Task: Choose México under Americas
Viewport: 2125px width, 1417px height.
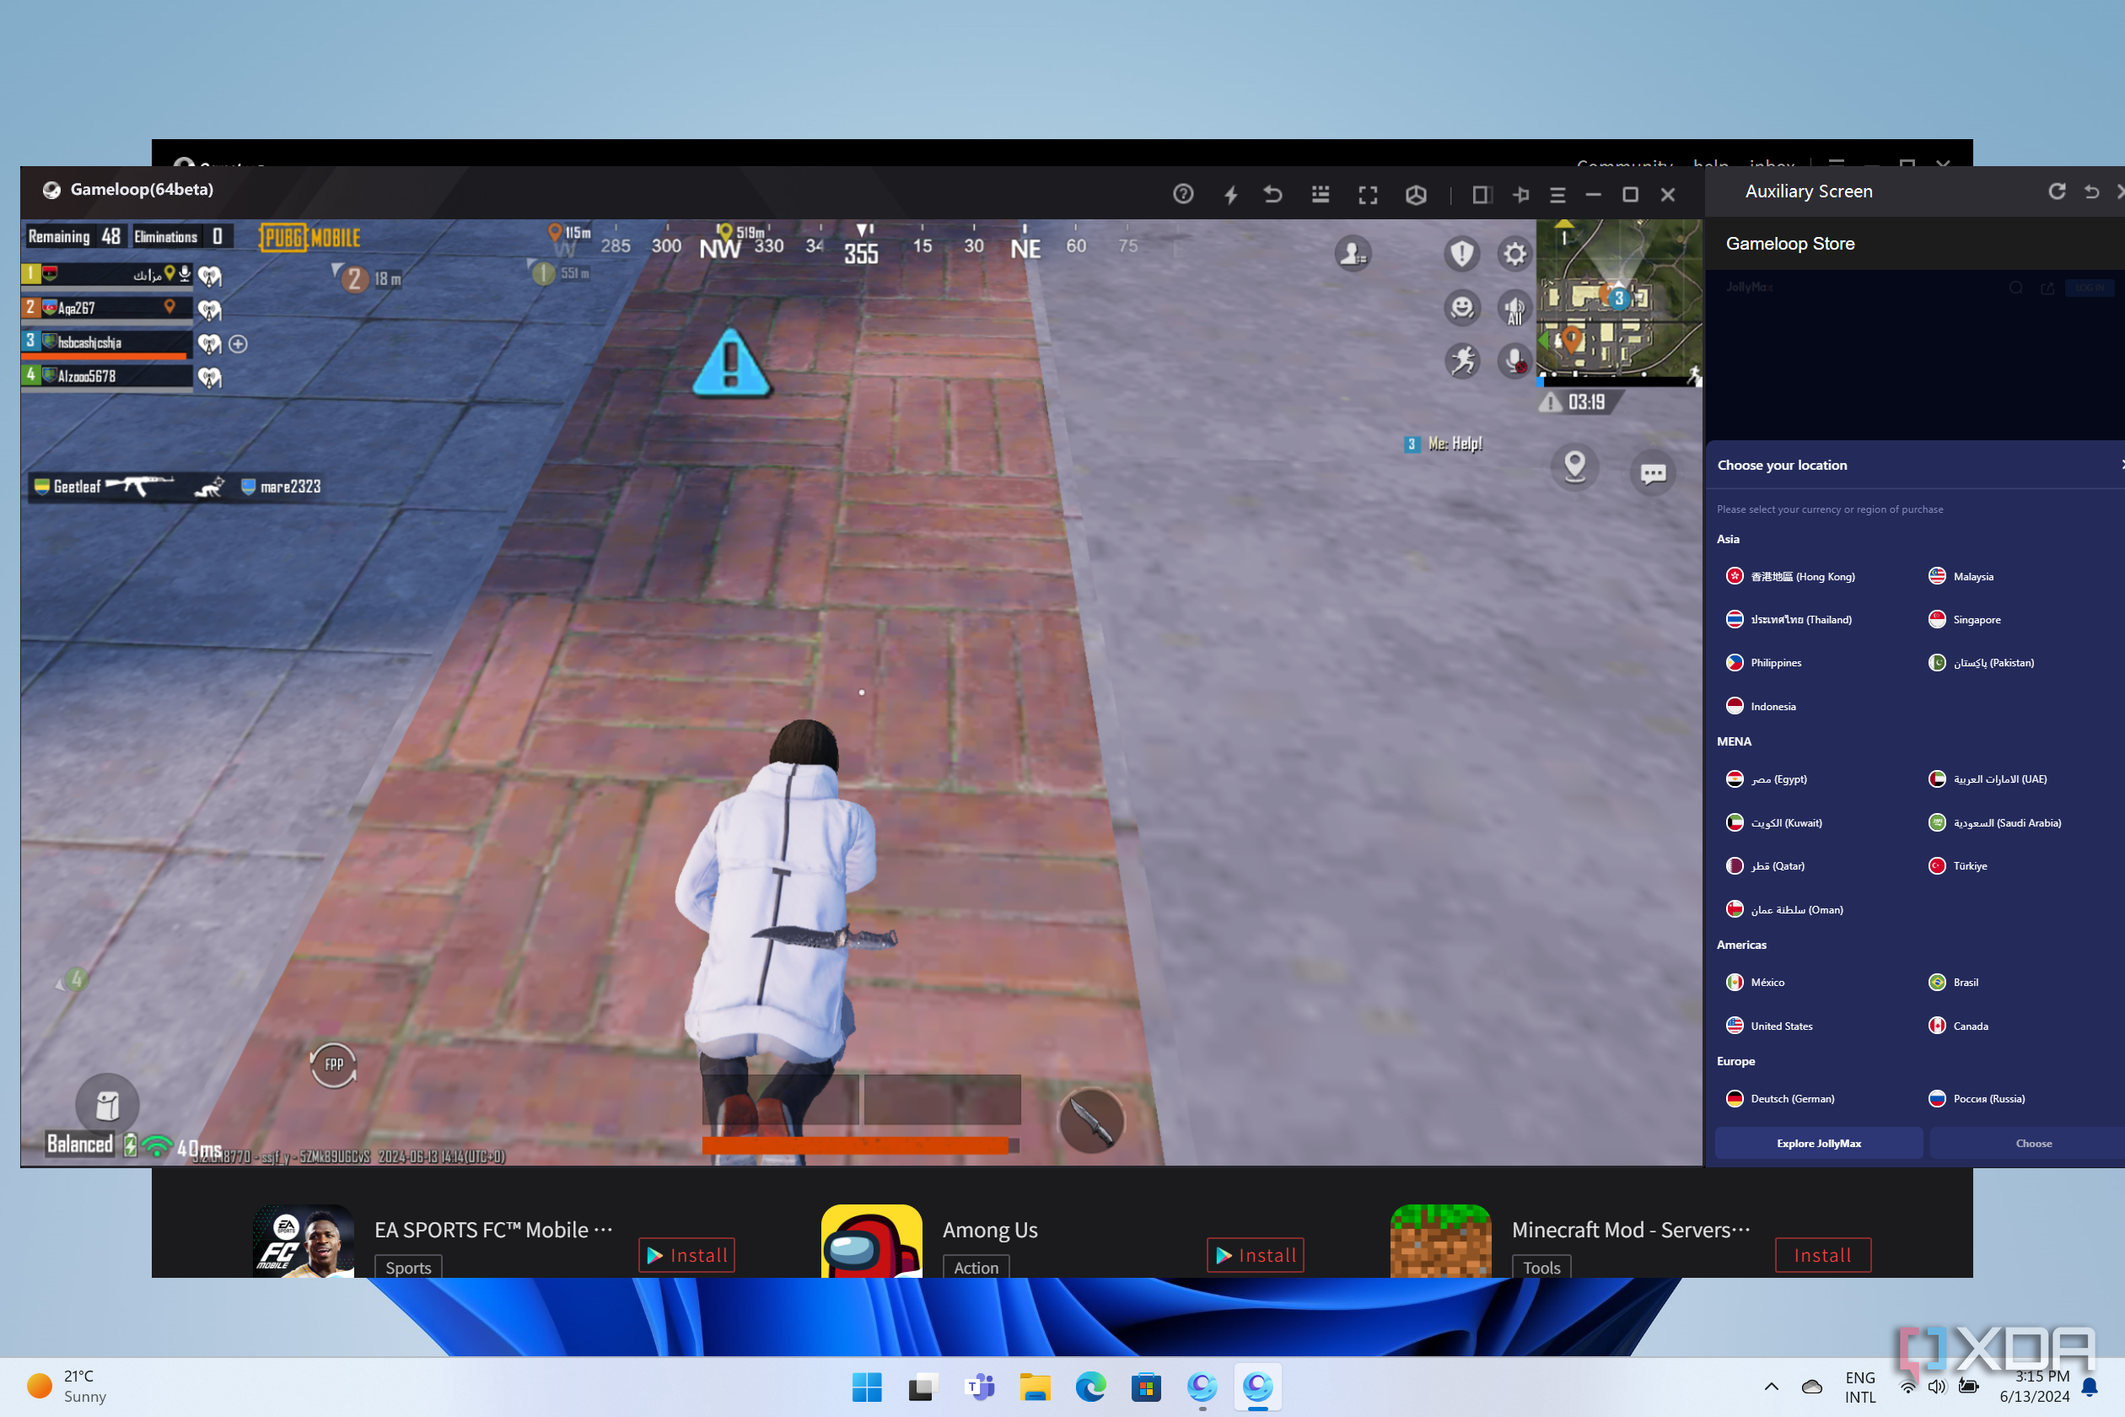Action: (x=1755, y=983)
